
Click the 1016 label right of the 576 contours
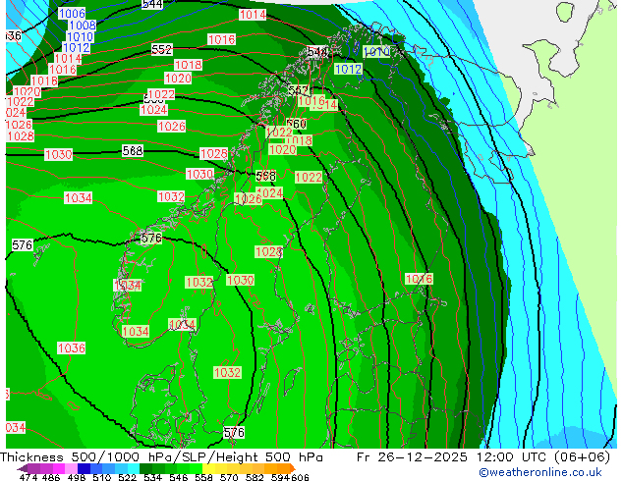[419, 279]
